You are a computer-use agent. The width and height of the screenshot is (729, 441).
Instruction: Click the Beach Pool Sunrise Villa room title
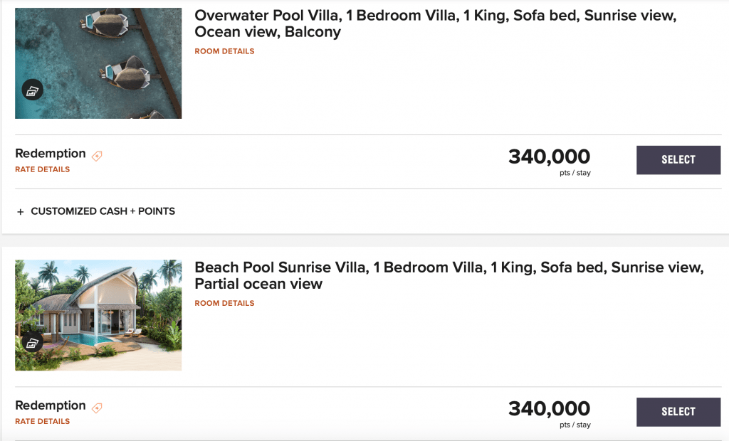tap(449, 275)
